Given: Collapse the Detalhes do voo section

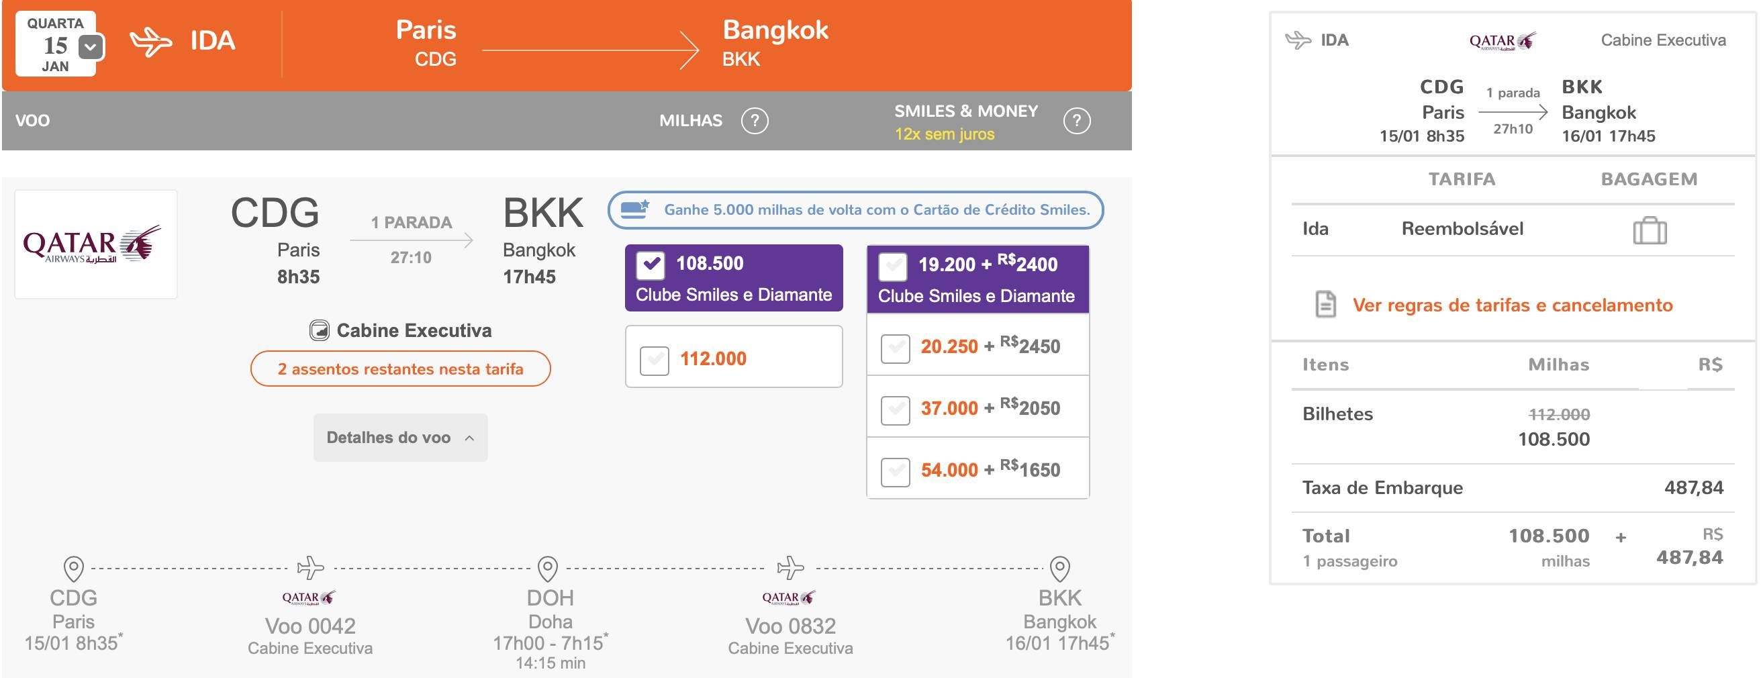Looking at the screenshot, I should point(400,438).
